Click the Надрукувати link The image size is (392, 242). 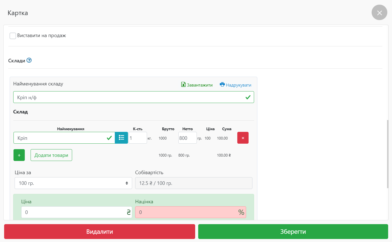coord(238,85)
